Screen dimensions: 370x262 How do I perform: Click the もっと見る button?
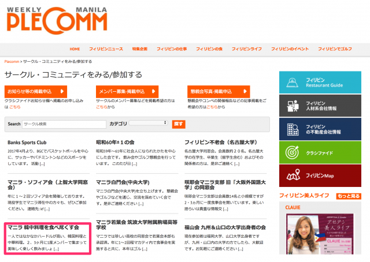[350, 196]
